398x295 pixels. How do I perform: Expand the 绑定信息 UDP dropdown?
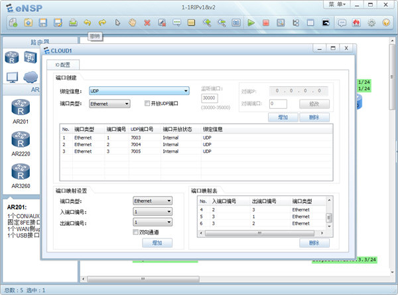[139, 91]
